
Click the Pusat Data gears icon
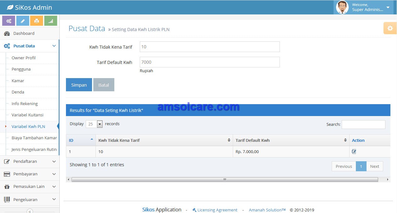click(7, 46)
